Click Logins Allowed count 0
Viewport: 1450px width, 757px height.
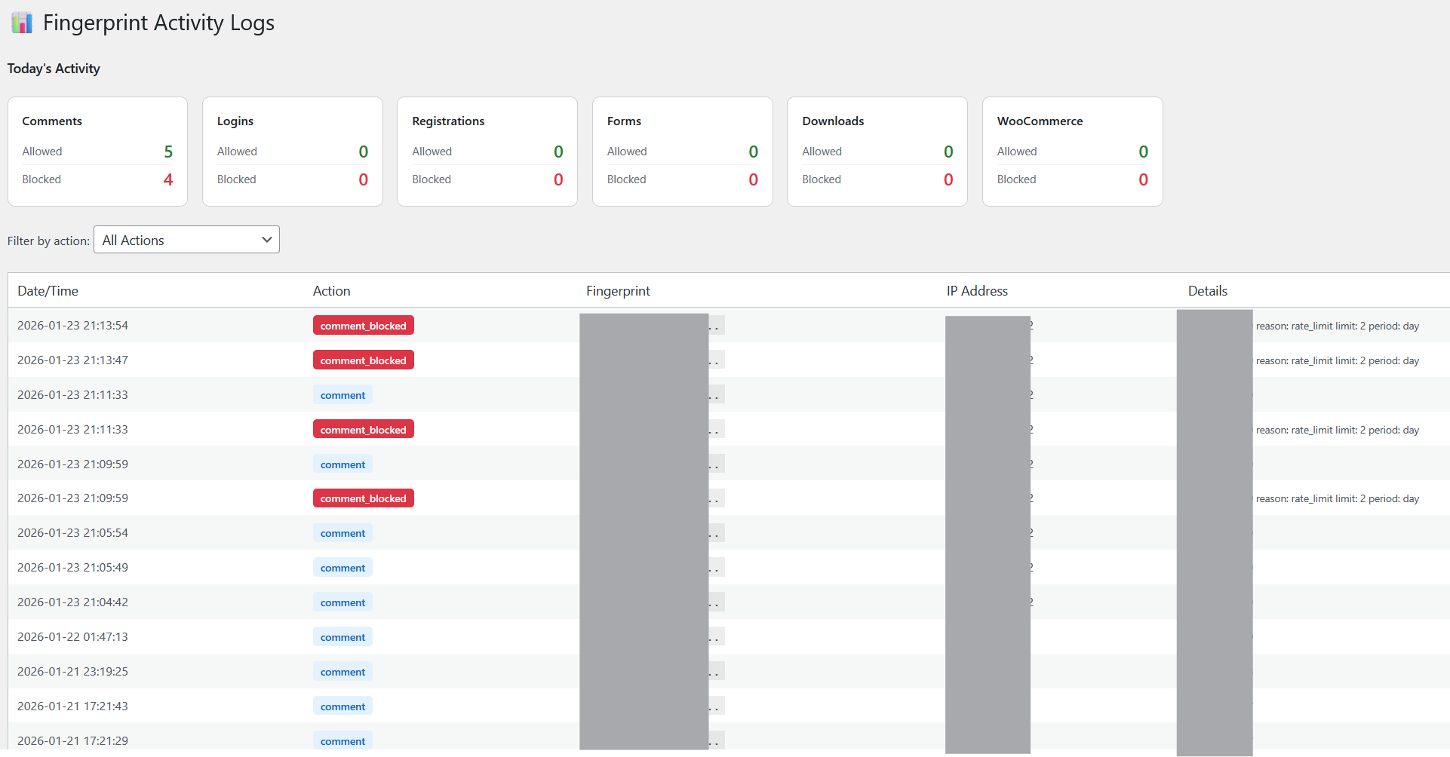point(364,152)
